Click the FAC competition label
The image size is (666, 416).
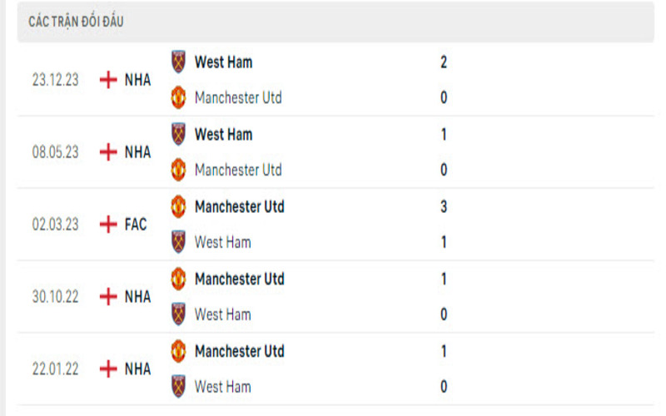pos(136,225)
